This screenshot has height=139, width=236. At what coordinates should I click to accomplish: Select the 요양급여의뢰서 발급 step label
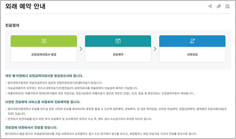tap(44, 55)
